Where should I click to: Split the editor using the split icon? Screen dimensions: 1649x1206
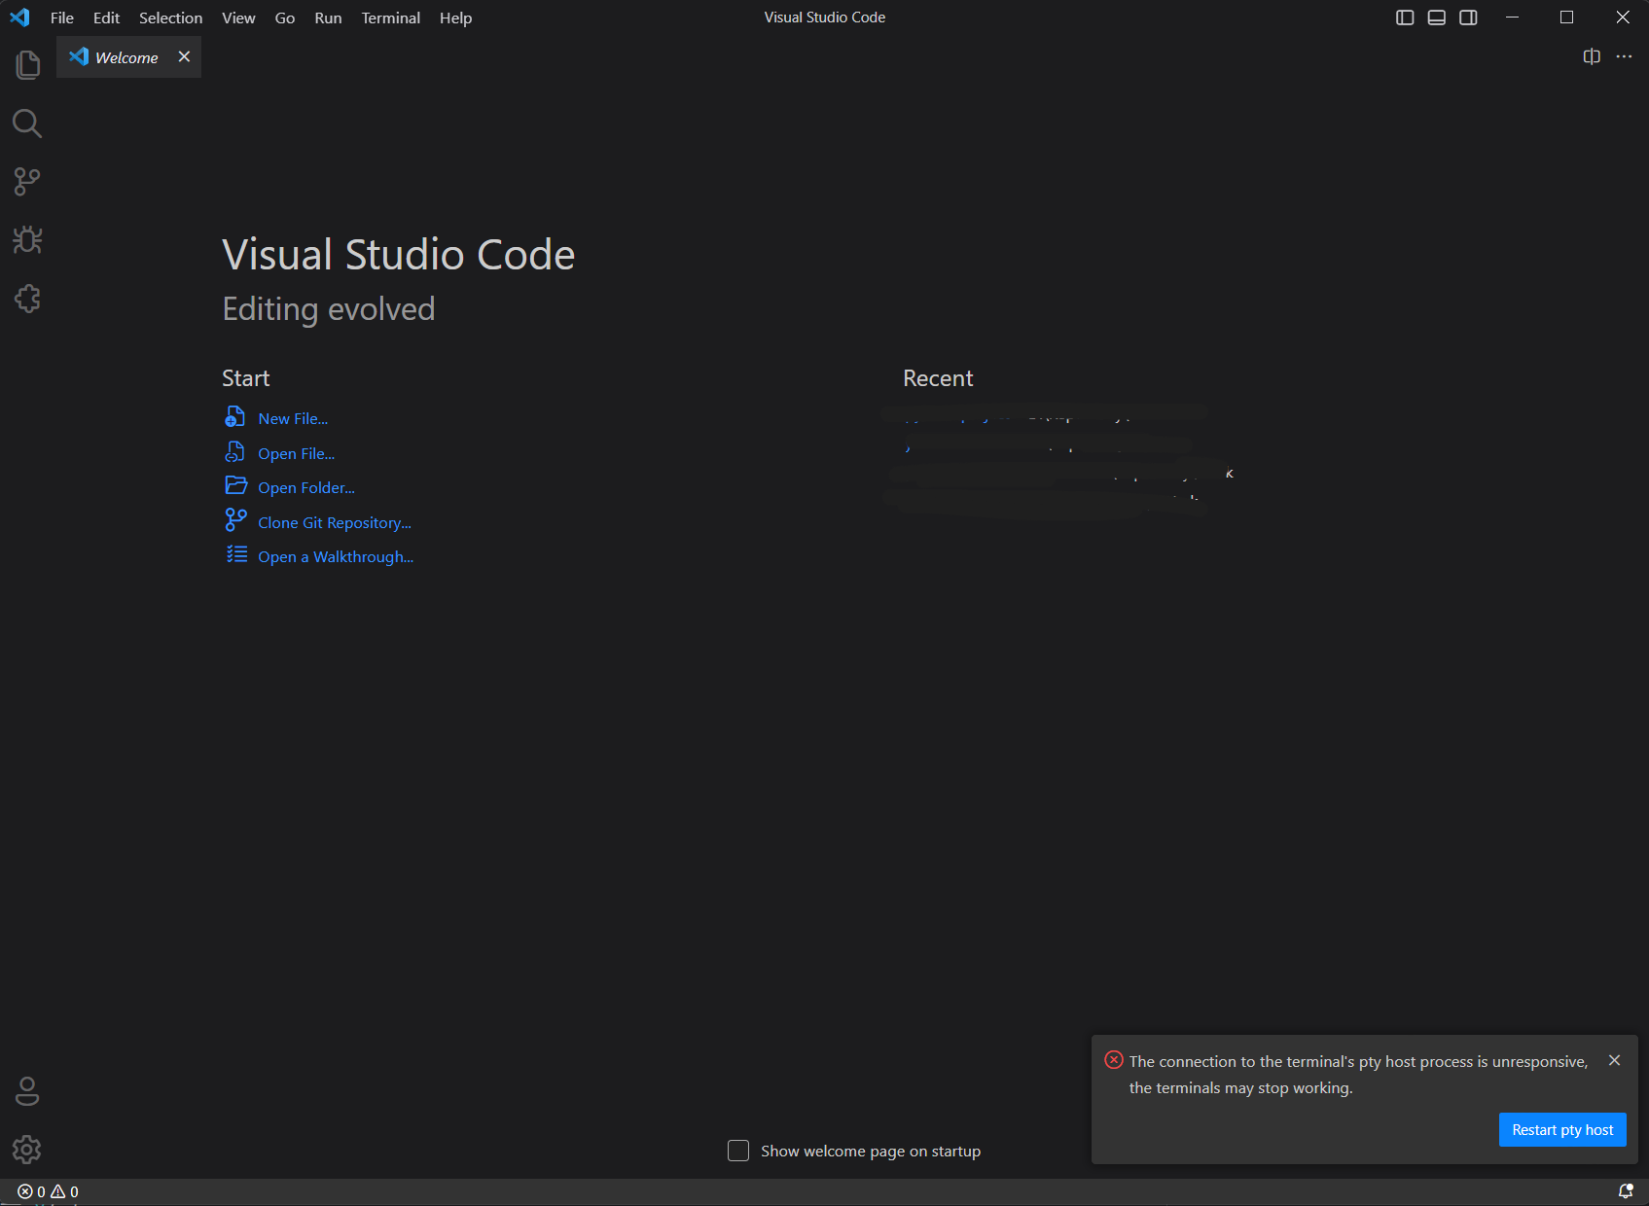tap(1592, 56)
